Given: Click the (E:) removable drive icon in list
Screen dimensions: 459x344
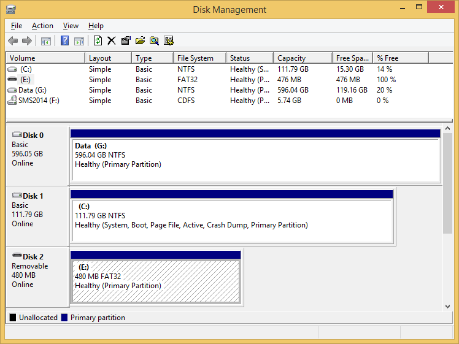Looking at the screenshot, I should point(12,79).
